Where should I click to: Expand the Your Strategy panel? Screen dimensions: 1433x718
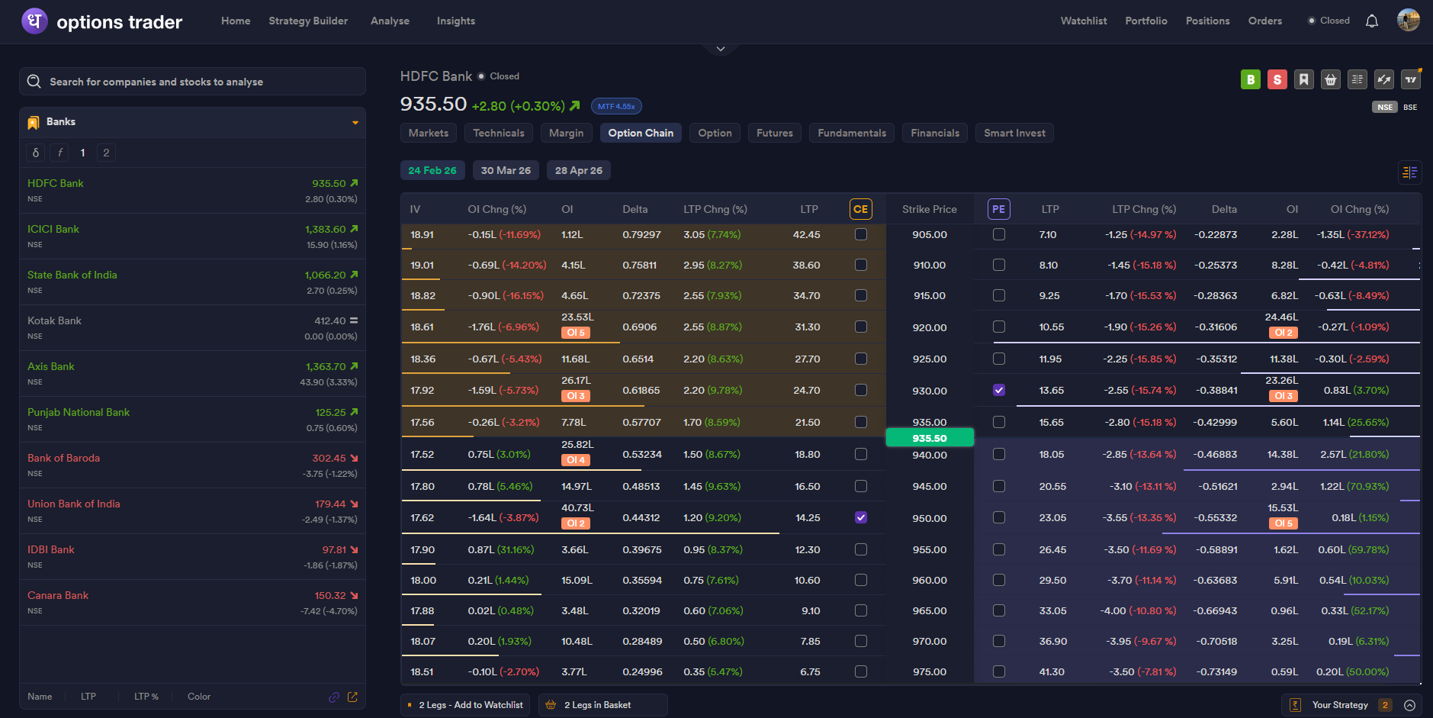click(1409, 705)
